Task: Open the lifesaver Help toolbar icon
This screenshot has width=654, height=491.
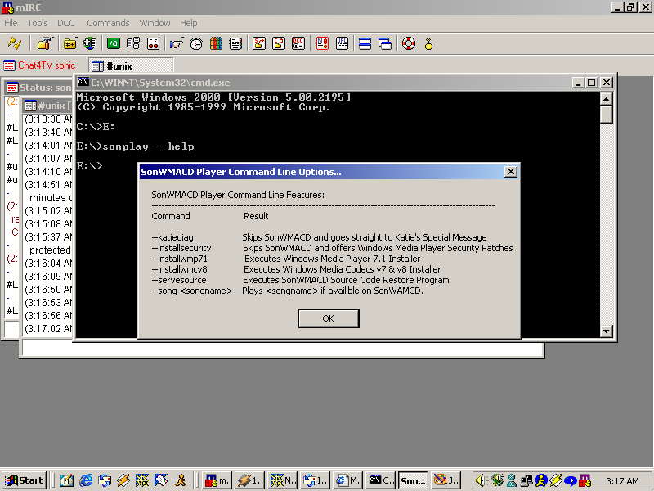Action: [x=408, y=43]
